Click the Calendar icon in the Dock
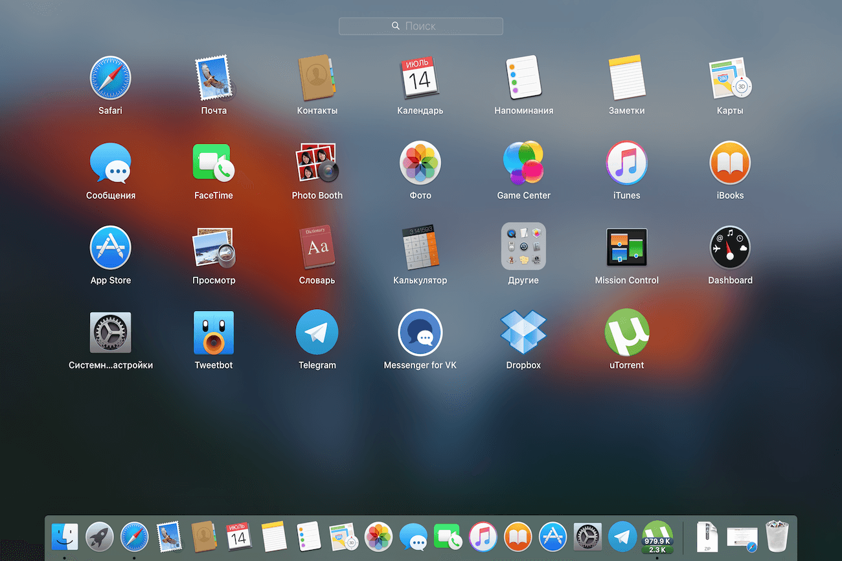842x561 pixels. point(239,537)
